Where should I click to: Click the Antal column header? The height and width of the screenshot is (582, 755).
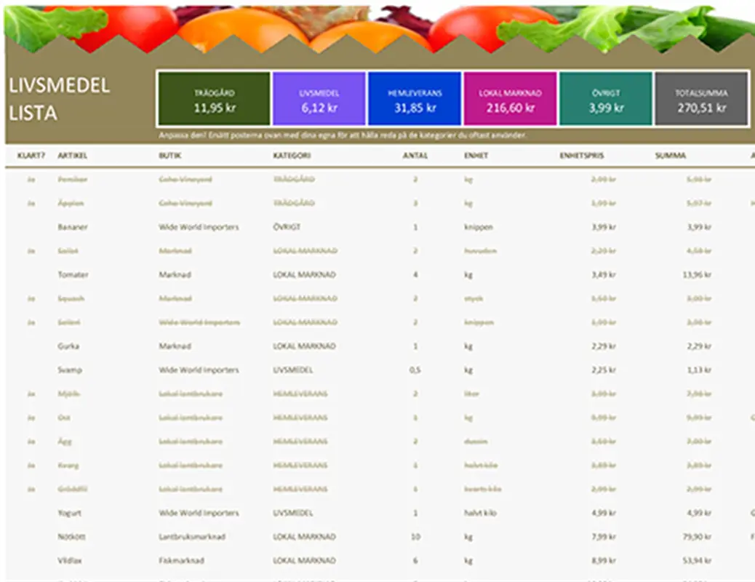pos(415,156)
